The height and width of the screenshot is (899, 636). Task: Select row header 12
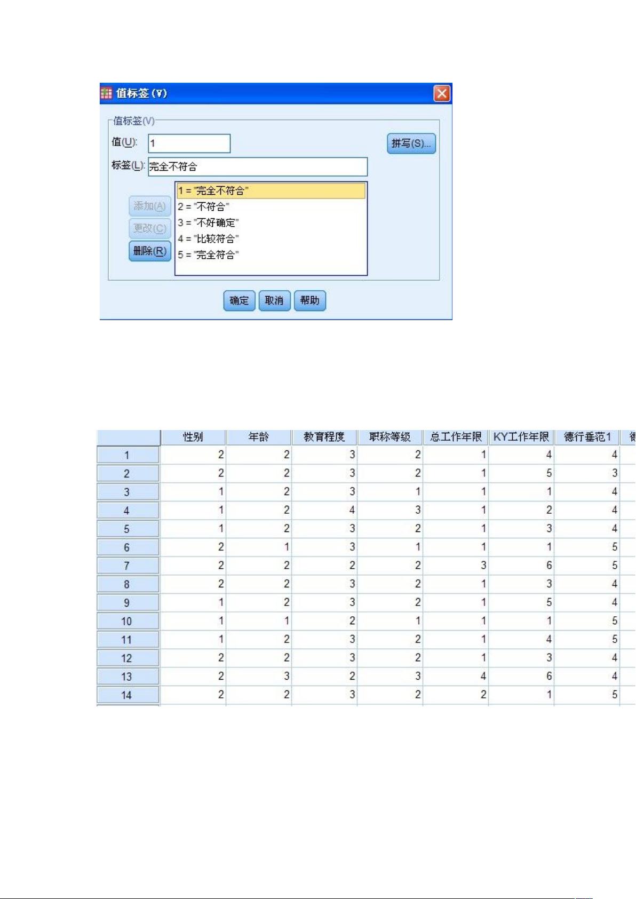click(128, 658)
